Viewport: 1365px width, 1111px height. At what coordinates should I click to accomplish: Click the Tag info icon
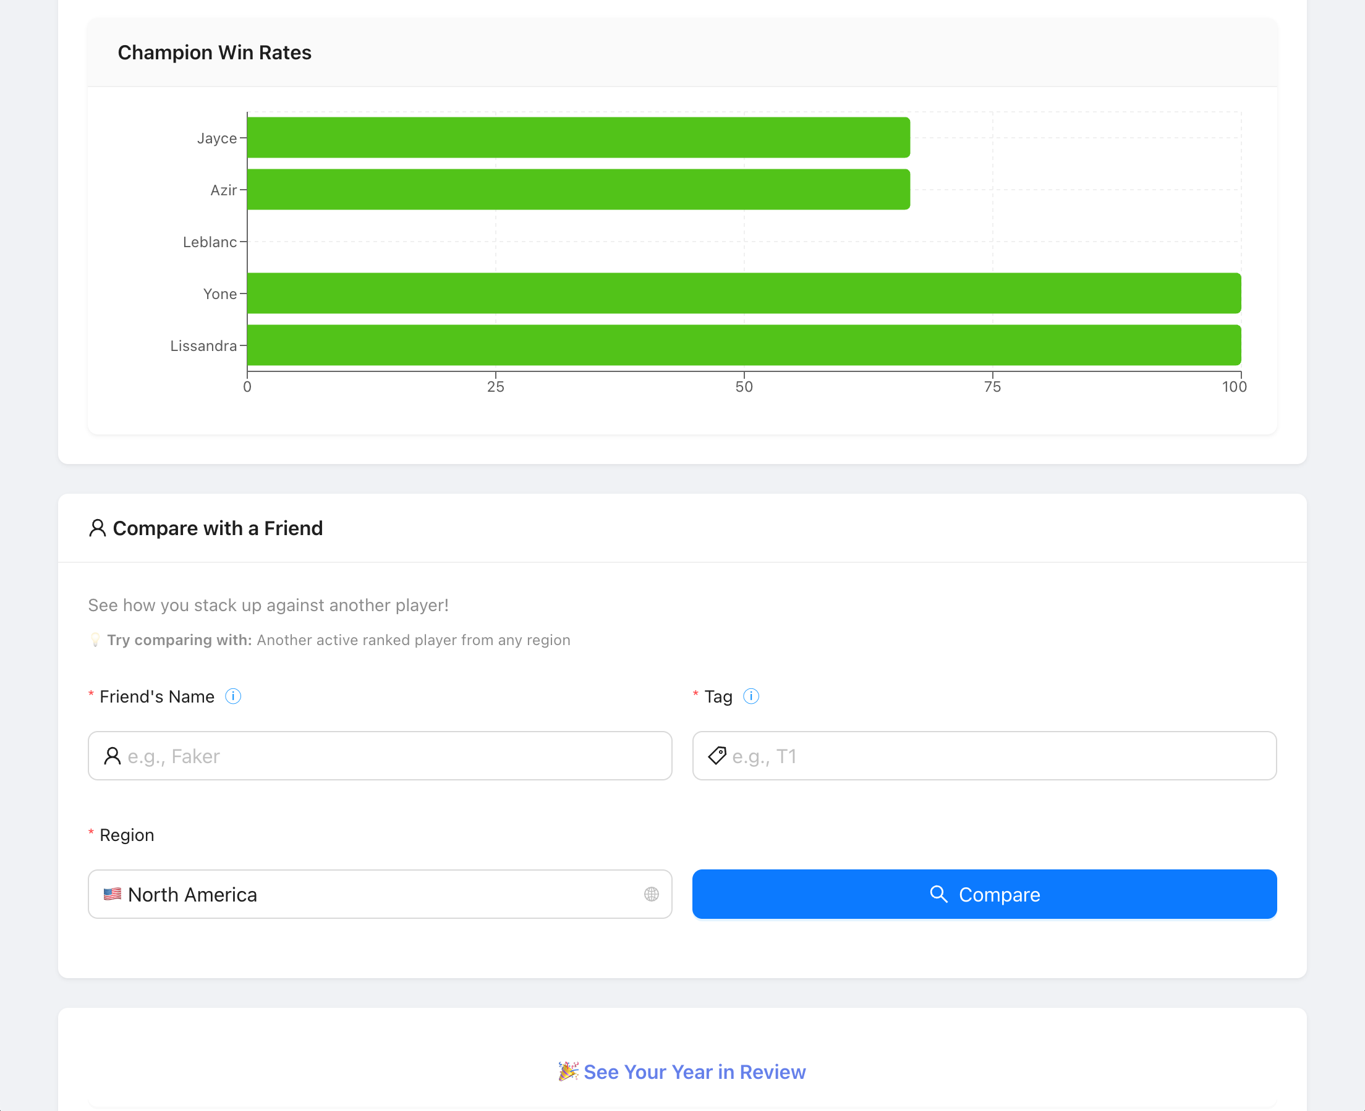pos(751,696)
